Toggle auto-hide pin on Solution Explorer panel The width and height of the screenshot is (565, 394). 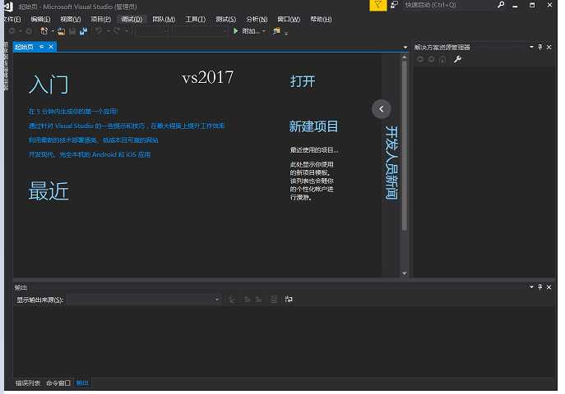tap(540, 47)
